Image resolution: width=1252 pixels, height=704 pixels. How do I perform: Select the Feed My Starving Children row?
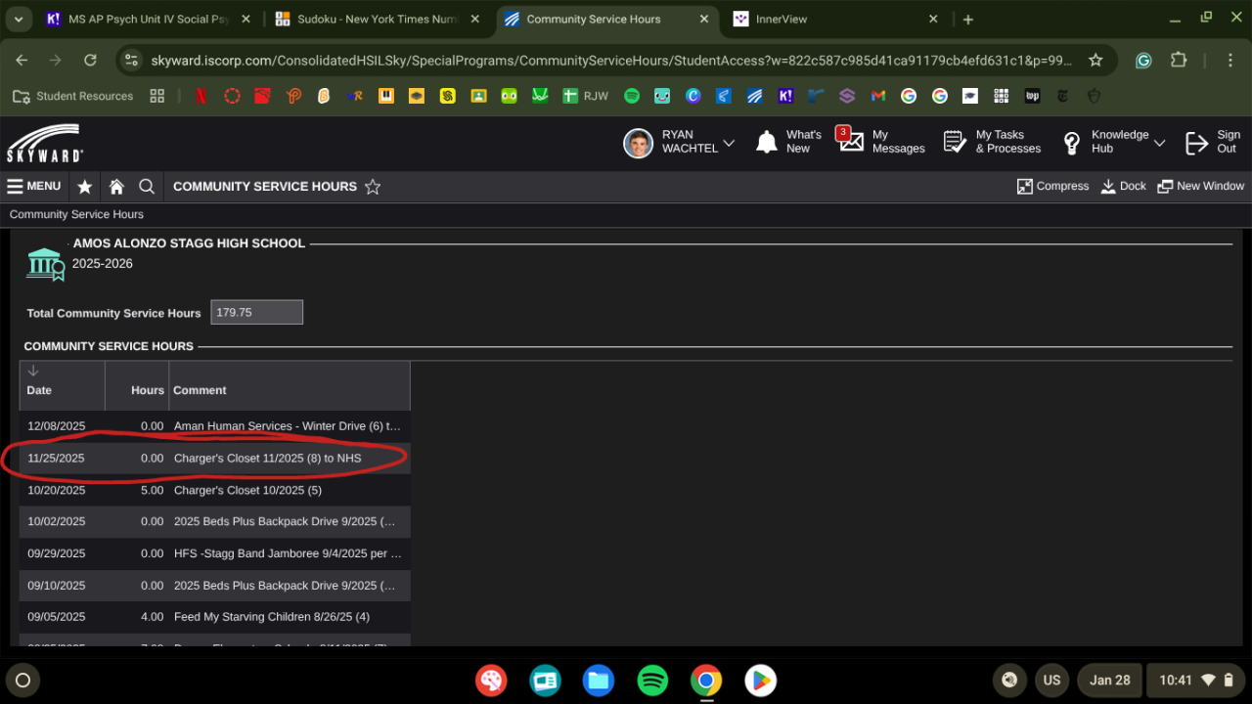click(214, 617)
